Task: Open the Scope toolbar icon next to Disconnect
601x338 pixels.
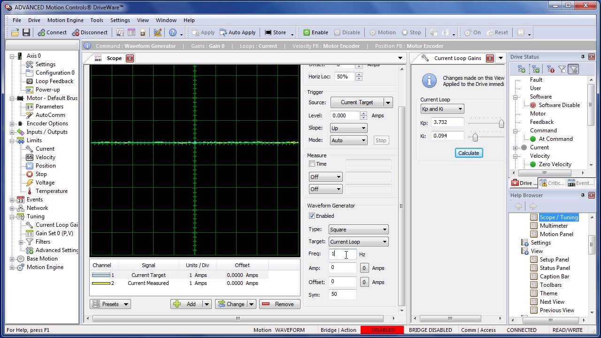Action: pyautogui.click(x=120, y=32)
